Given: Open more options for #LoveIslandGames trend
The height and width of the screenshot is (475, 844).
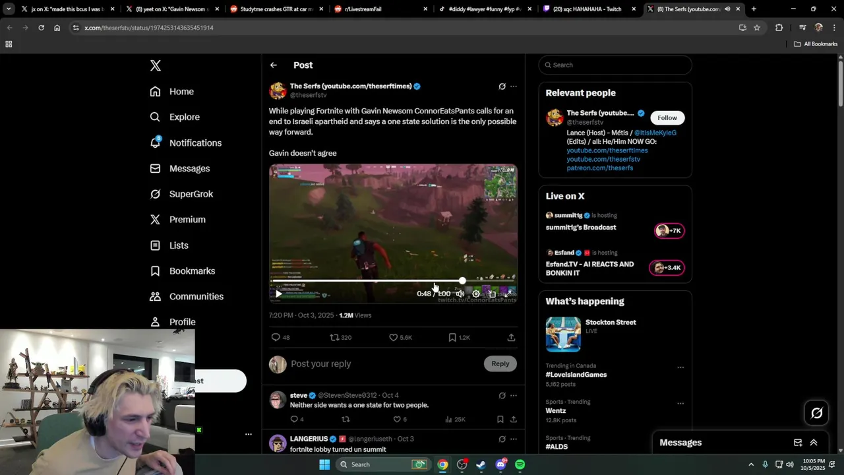Looking at the screenshot, I should pos(680,367).
